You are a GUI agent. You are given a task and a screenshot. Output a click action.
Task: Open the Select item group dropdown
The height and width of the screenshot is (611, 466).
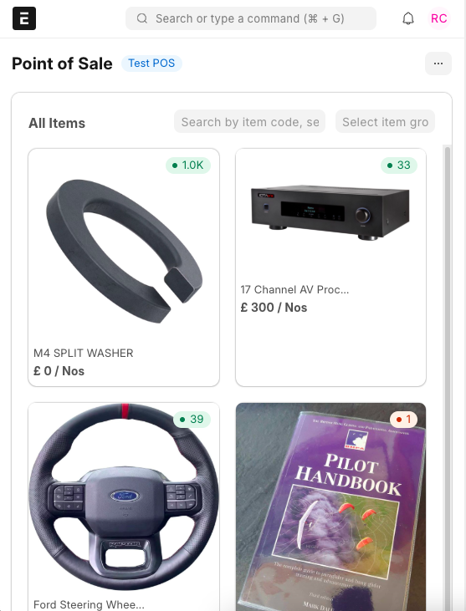point(385,121)
